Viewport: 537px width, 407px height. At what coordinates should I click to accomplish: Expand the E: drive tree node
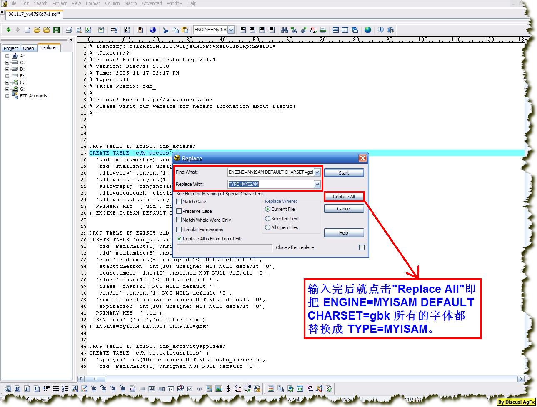pyautogui.click(x=7, y=76)
